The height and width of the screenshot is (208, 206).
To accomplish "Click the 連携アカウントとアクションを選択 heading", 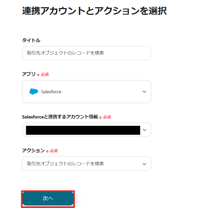I will tap(94, 11).
